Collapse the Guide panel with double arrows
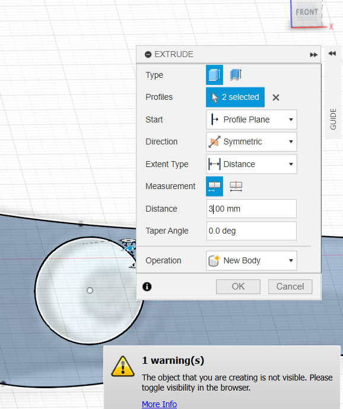 tap(332, 54)
